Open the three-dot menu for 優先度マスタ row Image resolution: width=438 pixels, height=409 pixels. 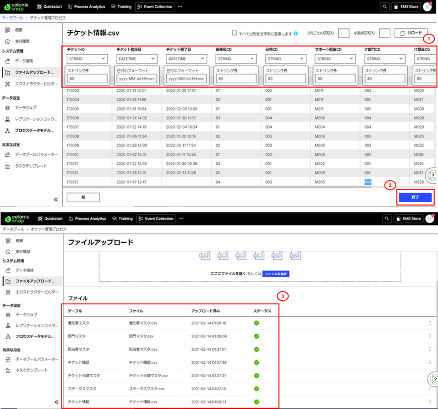click(x=429, y=323)
